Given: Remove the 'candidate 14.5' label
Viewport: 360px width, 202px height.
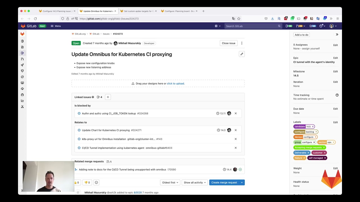Looking at the screenshot, I should (x=313, y=127).
